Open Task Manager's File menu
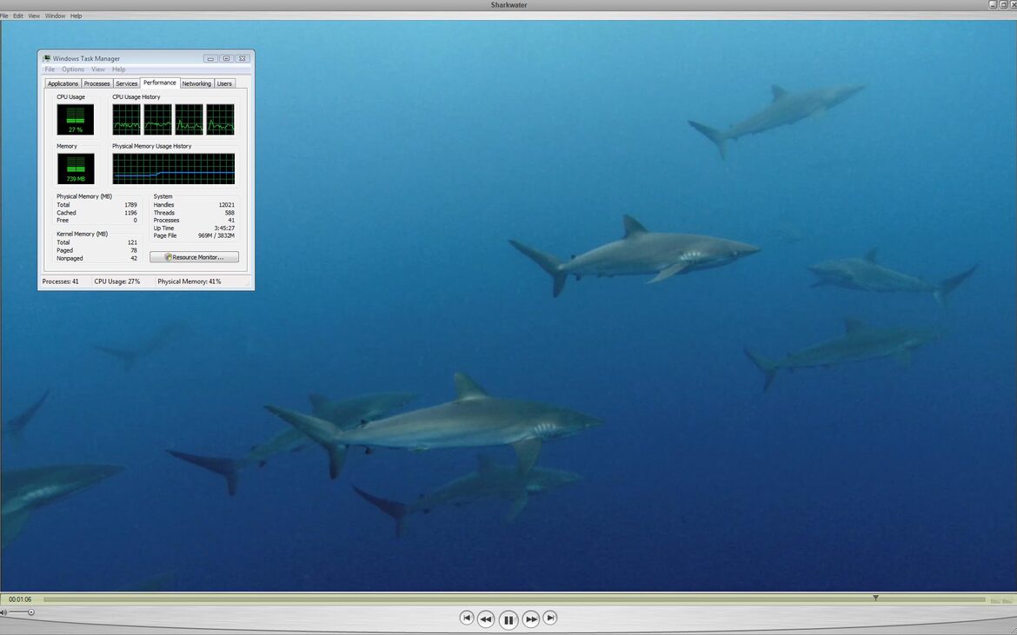The image size is (1017, 635). [x=50, y=69]
